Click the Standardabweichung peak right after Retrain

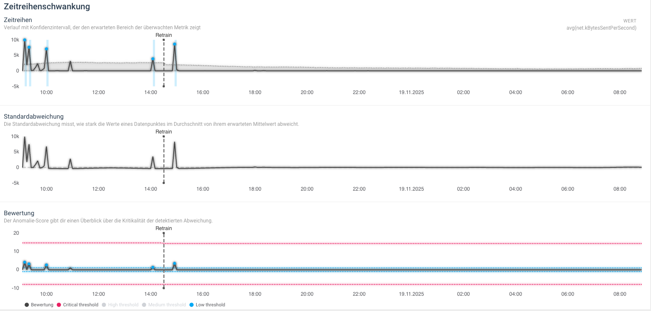(175, 143)
